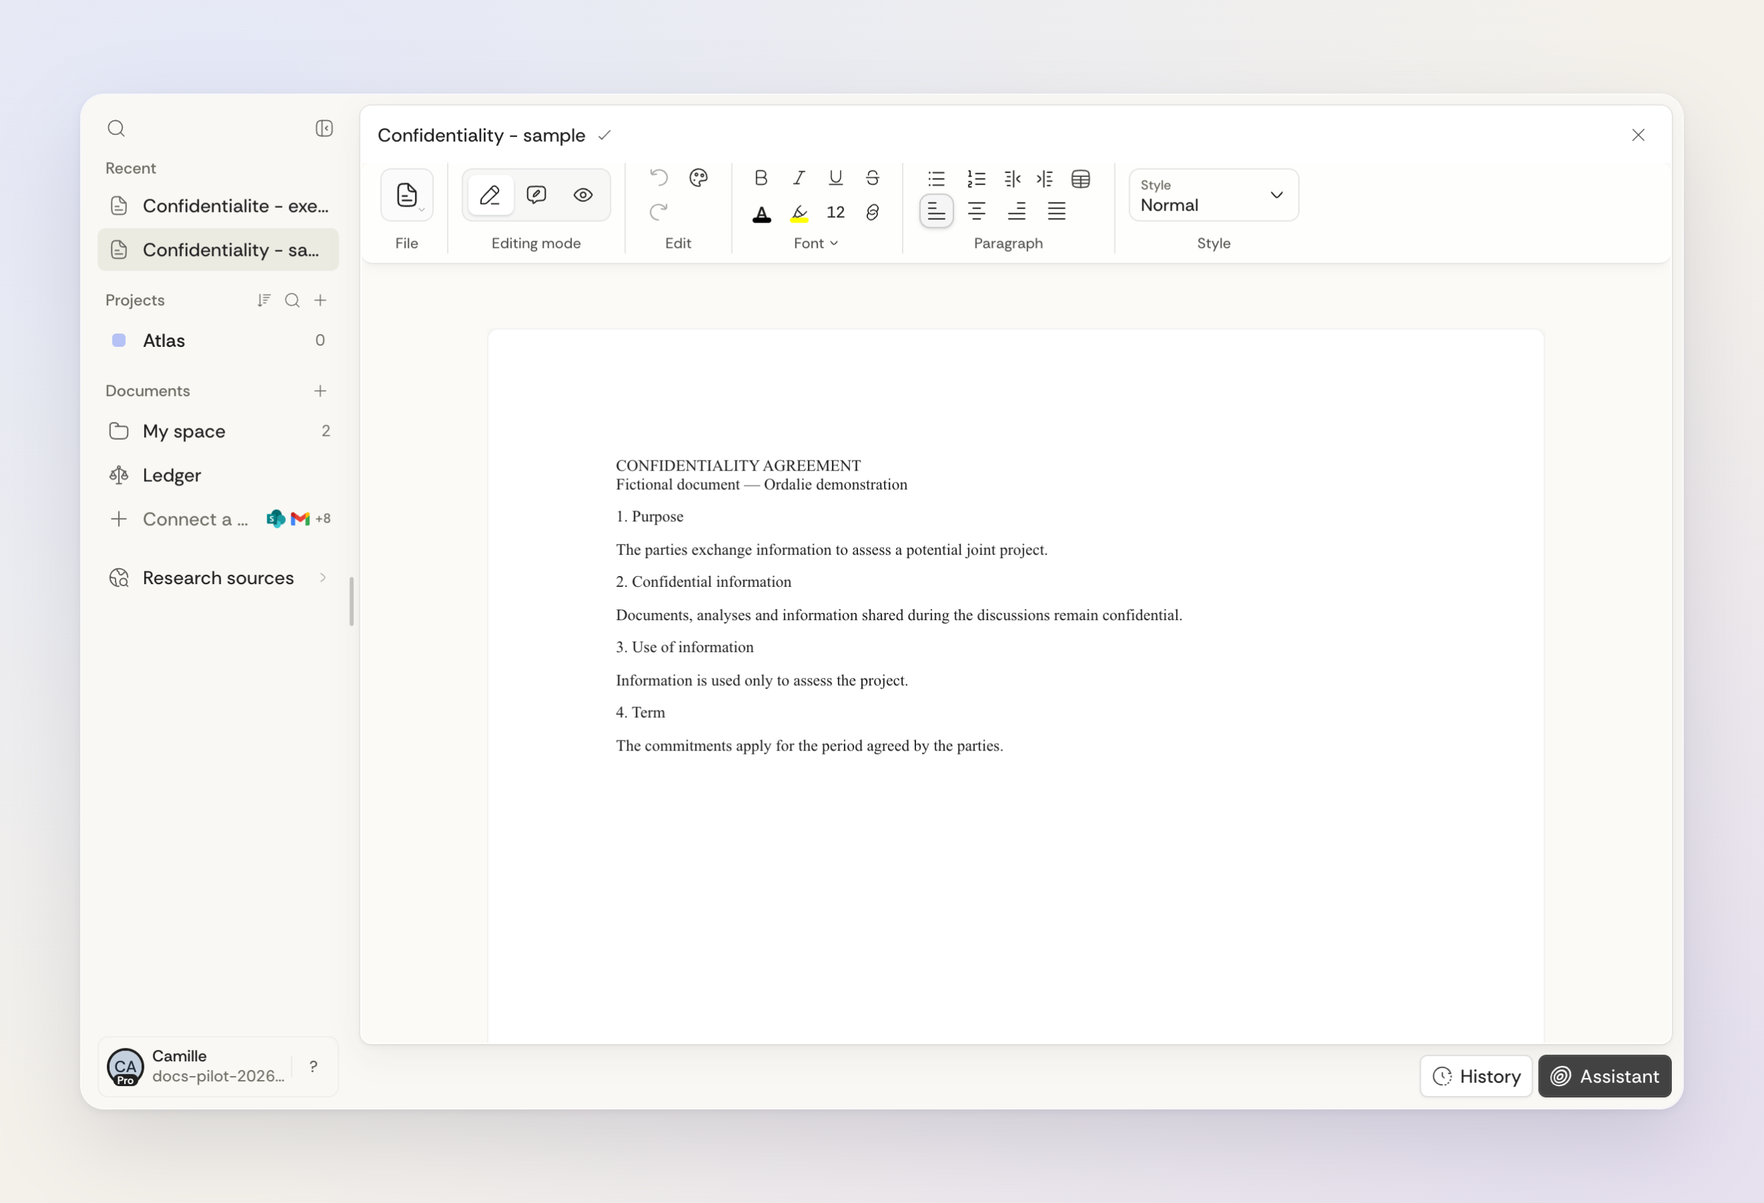Insert bulleted list
Viewport: 1764px width, 1203px height.
tap(936, 178)
